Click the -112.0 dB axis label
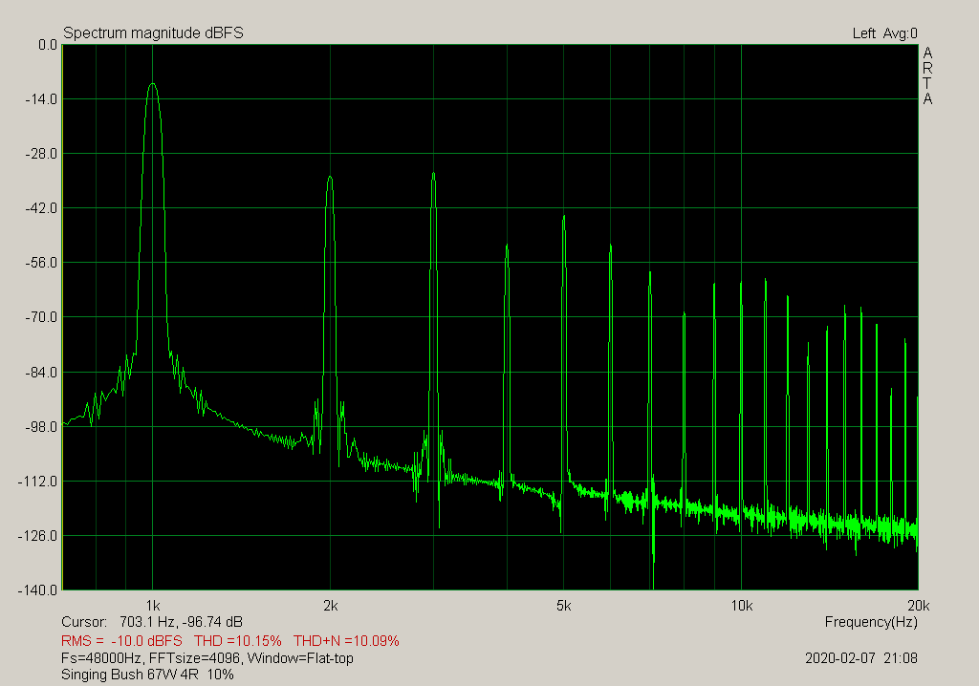 (37, 482)
